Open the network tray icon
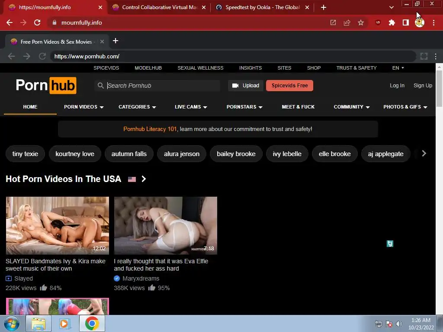 [x=378, y=324]
